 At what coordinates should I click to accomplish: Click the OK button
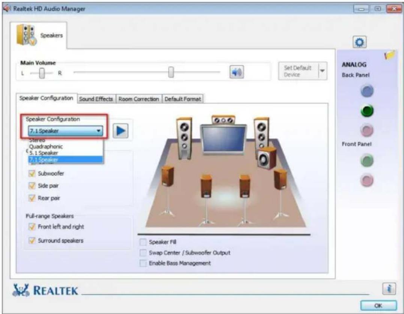pos(378,305)
